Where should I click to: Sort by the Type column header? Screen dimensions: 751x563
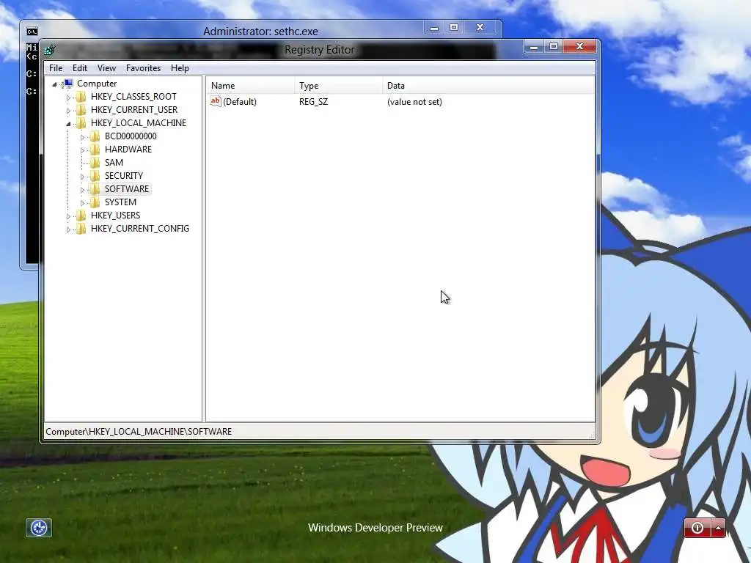[339, 86]
